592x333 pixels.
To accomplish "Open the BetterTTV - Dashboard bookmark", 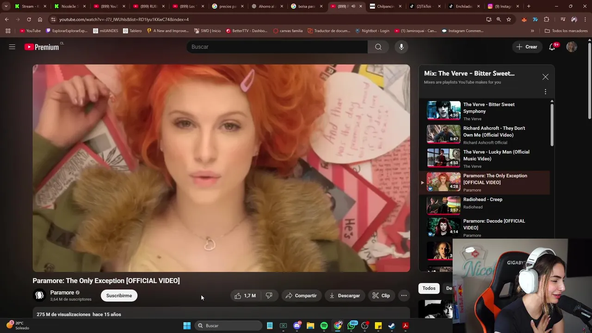I will [247, 31].
